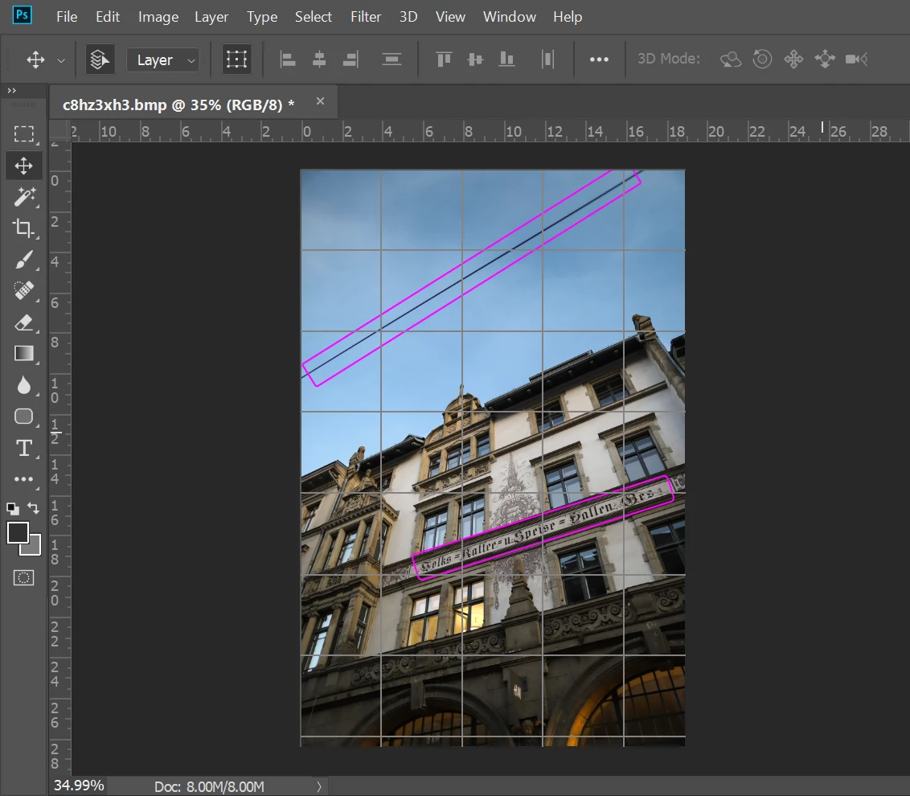Toggle Quick Mask mode

click(x=24, y=577)
